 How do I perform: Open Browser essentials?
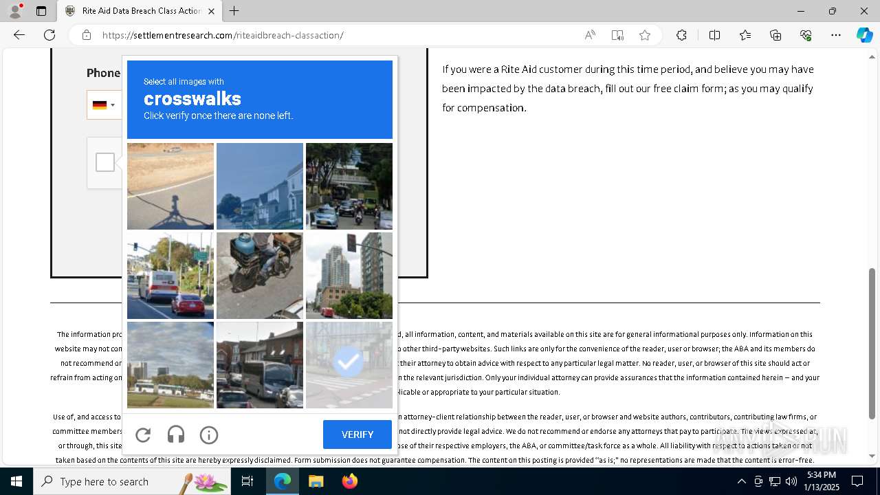coord(806,35)
